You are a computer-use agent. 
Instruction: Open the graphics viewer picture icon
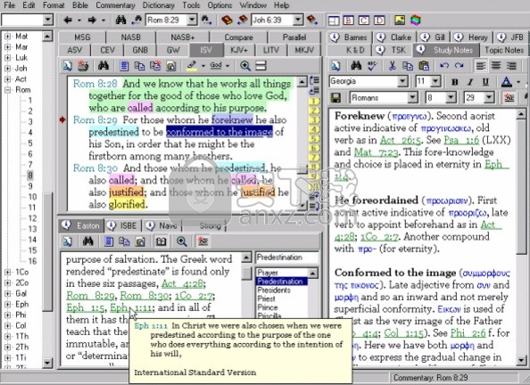click(x=400, y=20)
